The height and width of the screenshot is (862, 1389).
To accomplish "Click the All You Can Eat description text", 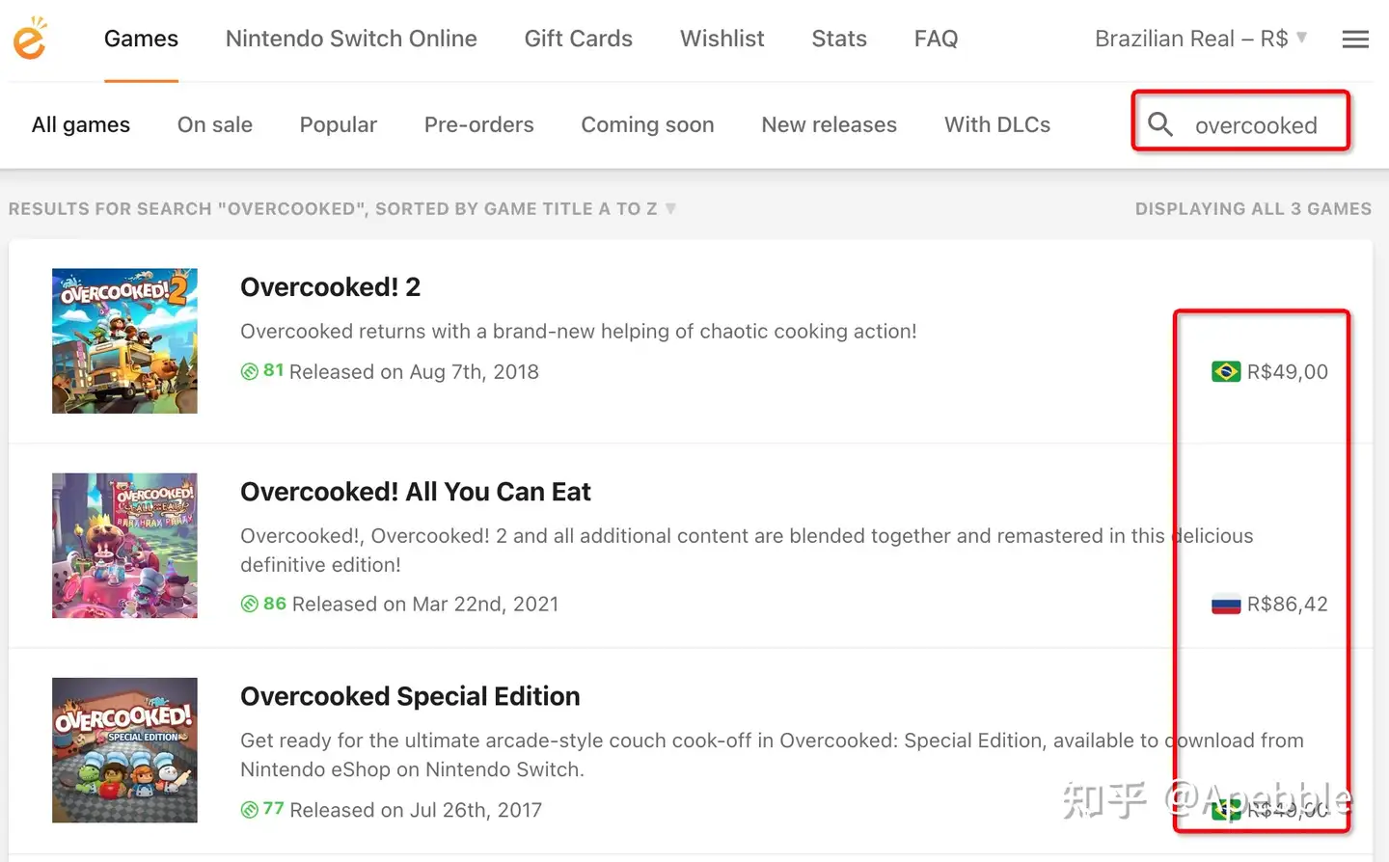I will 747,550.
